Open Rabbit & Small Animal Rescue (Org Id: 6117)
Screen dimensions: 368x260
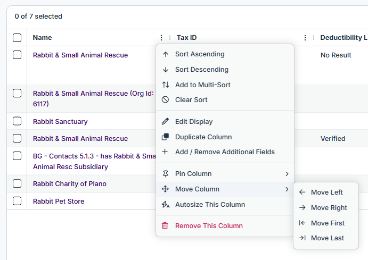pyautogui.click(x=93, y=98)
